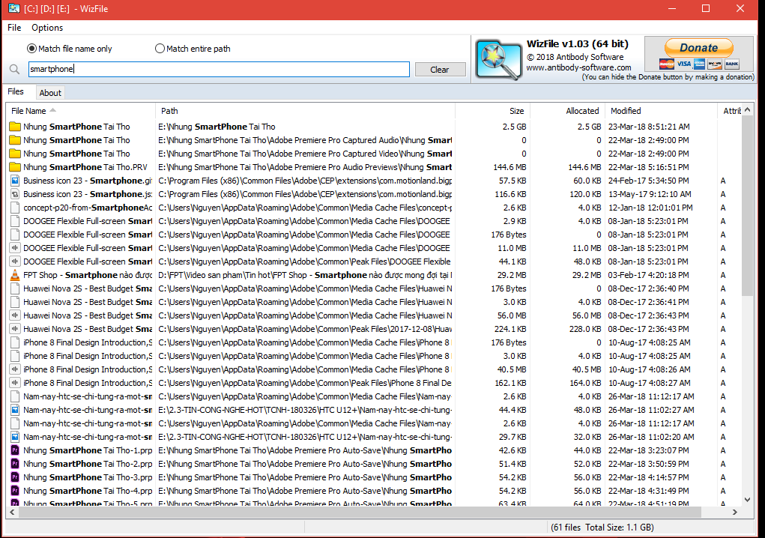765x538 pixels.
Task: Switch to the About tab
Action: [x=50, y=93]
